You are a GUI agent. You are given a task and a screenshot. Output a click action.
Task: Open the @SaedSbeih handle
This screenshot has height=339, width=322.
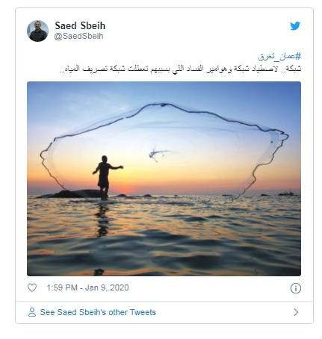(78, 36)
